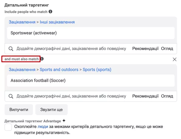Click the and must also match label

point(22,59)
